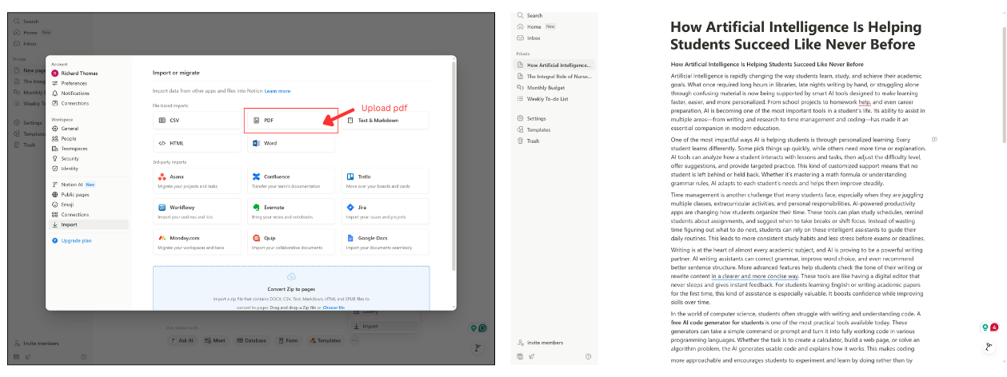
Task: Open the How Artificial Intelligence page
Action: click(553, 65)
